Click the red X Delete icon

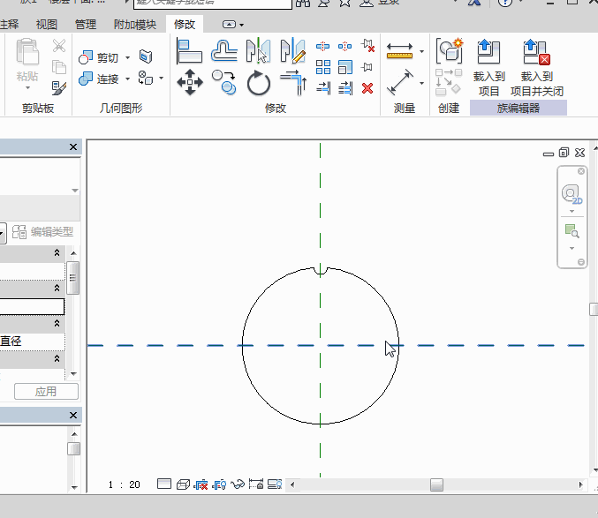[367, 88]
